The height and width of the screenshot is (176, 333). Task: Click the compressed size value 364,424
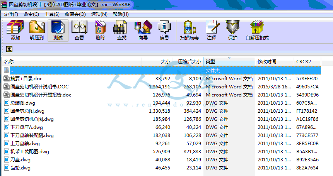[x=192, y=111]
